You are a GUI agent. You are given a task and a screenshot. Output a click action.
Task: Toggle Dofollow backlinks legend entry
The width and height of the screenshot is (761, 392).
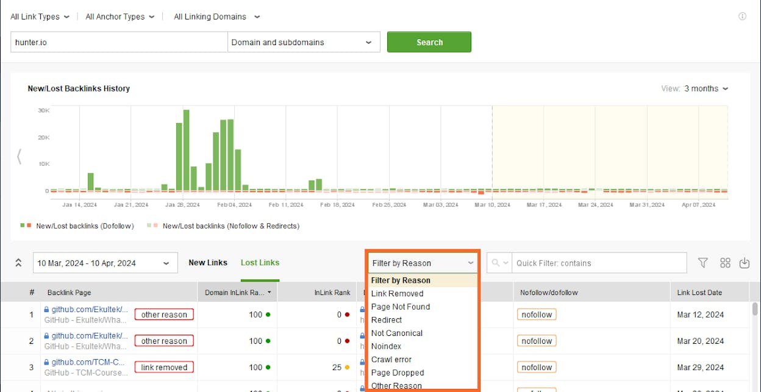coord(77,226)
